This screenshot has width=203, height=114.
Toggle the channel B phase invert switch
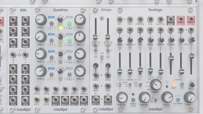102,57
